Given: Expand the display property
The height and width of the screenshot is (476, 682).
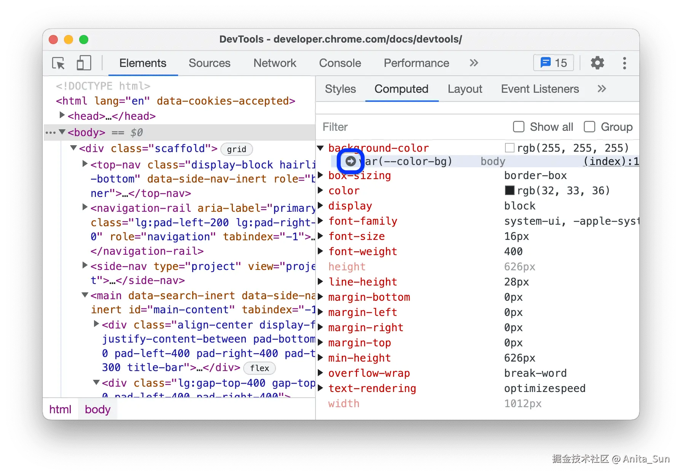Looking at the screenshot, I should coord(320,206).
